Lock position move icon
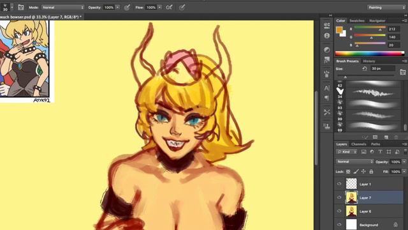The height and width of the screenshot is (230, 408). coord(363,172)
